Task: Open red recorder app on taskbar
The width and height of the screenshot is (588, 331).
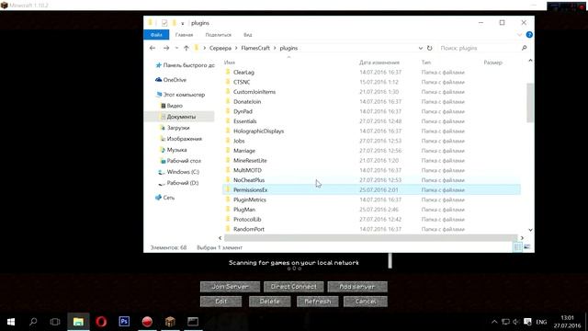Action: coord(147,322)
